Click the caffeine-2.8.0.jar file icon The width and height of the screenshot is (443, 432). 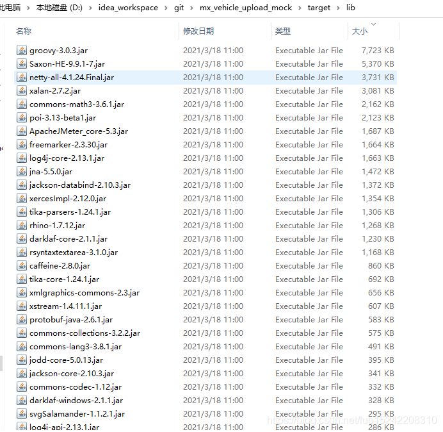point(22,266)
